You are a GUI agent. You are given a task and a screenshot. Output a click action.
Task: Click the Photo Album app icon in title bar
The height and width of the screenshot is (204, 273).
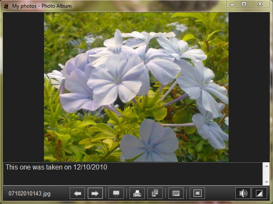[6, 6]
